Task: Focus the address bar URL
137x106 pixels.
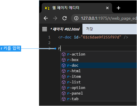Action: coord(109,18)
